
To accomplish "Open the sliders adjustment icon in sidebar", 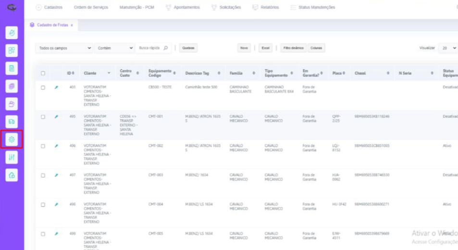I will [x=12, y=157].
